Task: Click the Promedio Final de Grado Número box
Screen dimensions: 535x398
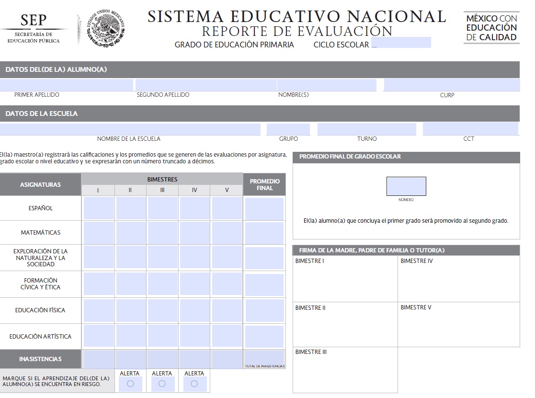Action: coord(406,186)
